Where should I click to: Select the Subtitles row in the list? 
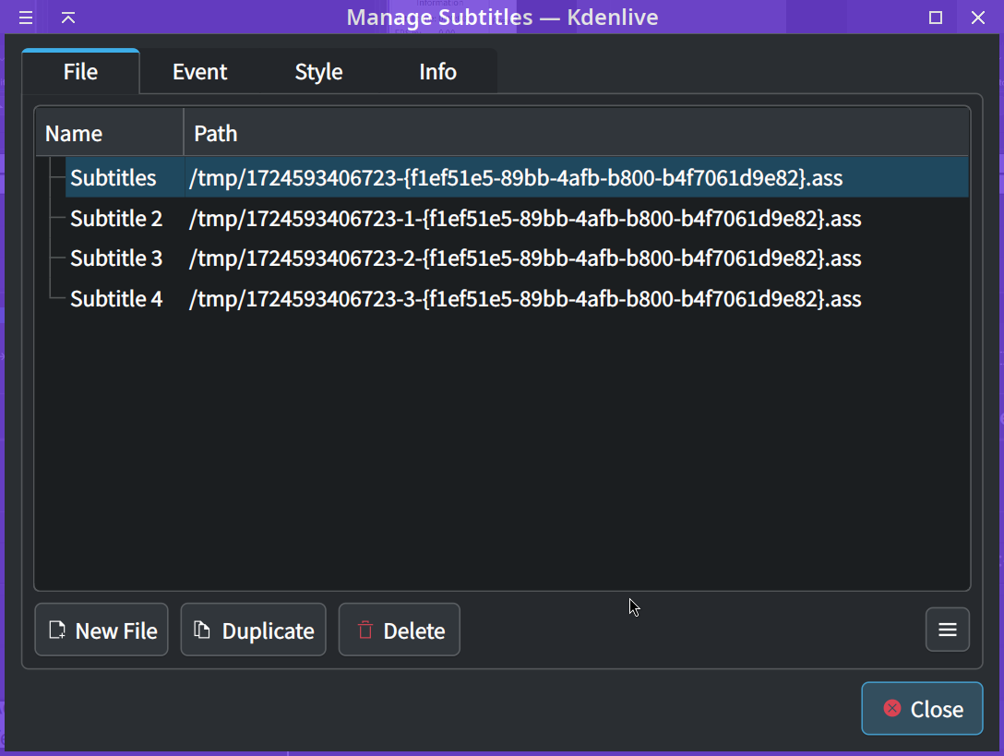pyautogui.click(x=114, y=177)
